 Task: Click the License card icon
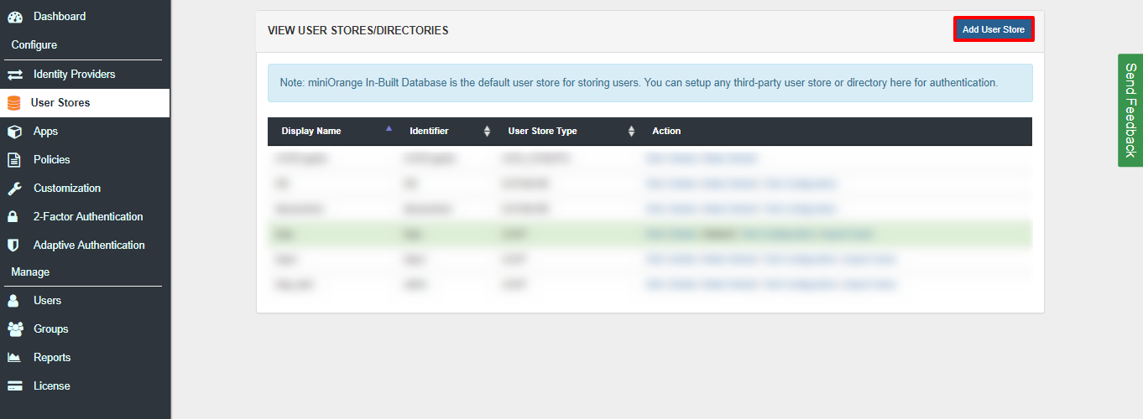point(14,386)
